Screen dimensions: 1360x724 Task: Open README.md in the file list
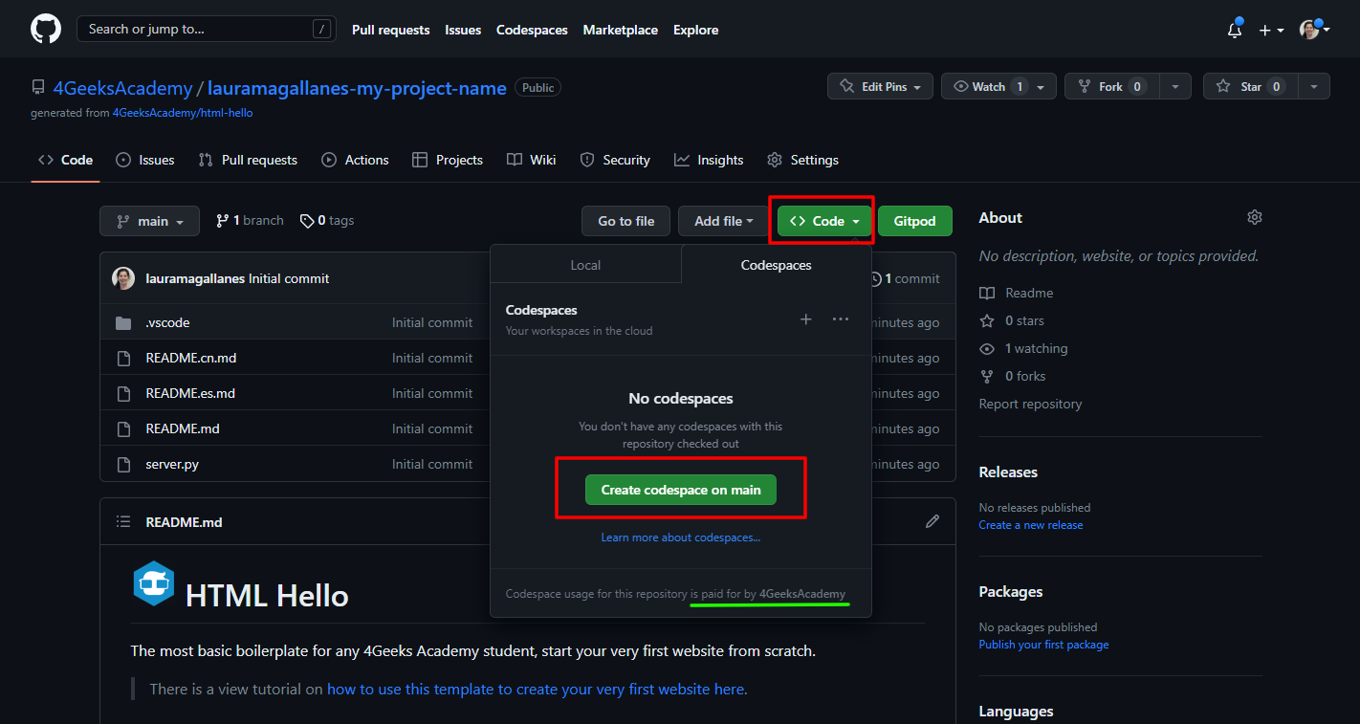click(x=183, y=428)
